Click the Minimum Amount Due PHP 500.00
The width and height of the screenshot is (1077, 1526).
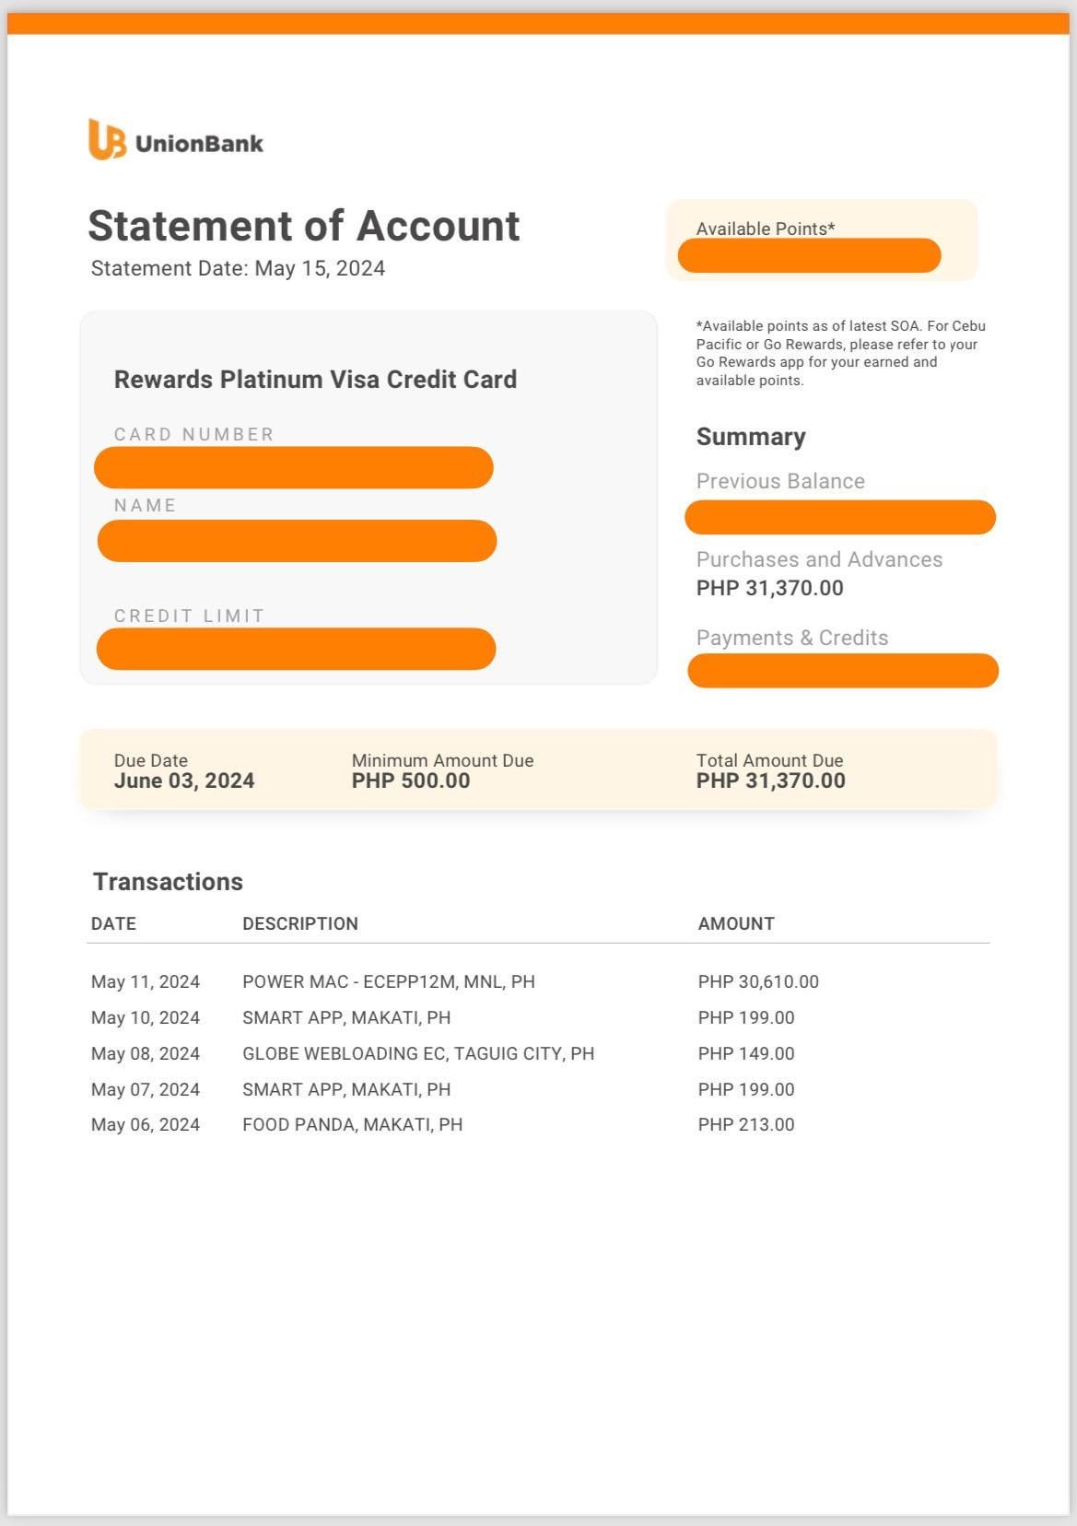tap(411, 781)
